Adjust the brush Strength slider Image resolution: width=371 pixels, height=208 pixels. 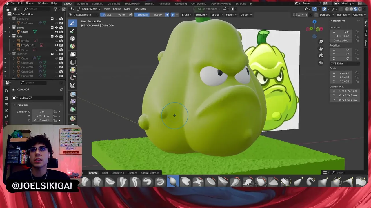pyautogui.click(x=149, y=15)
